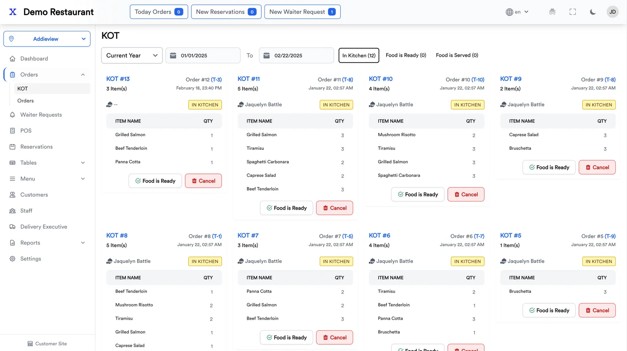Open Settings from sidebar
This screenshot has height=351, width=627.
[x=47, y=259]
